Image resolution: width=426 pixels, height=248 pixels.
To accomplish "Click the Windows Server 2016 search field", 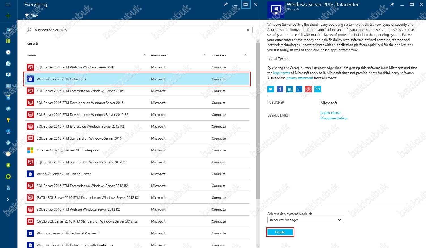I will click(x=136, y=30).
